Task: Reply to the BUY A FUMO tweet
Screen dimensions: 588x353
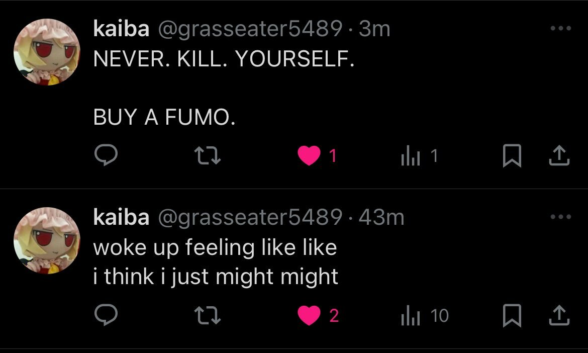Action: (106, 155)
